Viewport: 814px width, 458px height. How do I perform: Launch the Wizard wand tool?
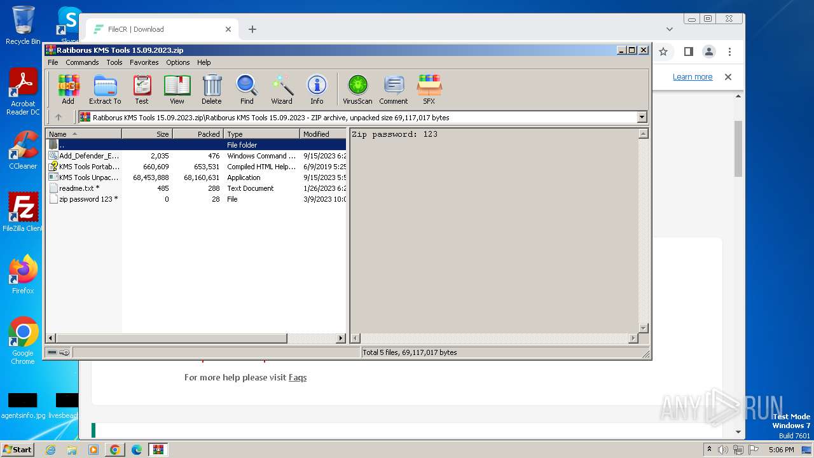click(282, 89)
